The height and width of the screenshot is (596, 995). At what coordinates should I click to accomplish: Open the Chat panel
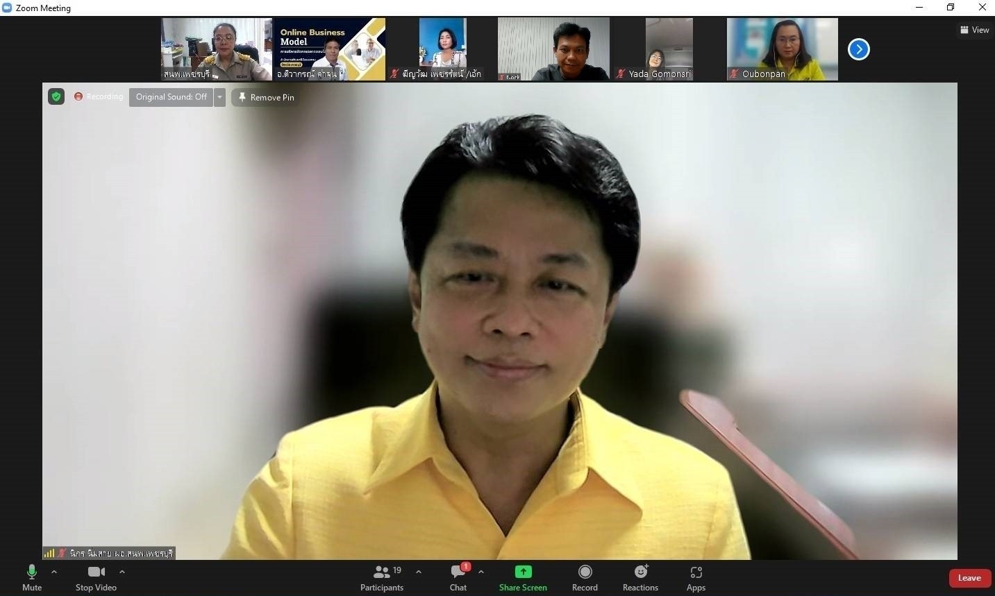pyautogui.click(x=458, y=578)
